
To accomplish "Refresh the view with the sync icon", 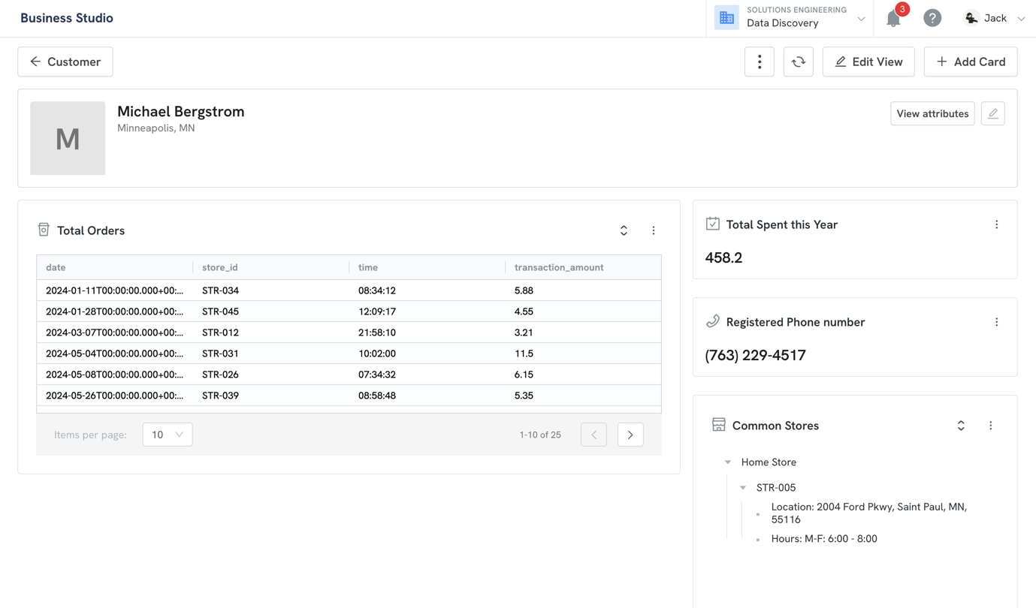I will (799, 62).
